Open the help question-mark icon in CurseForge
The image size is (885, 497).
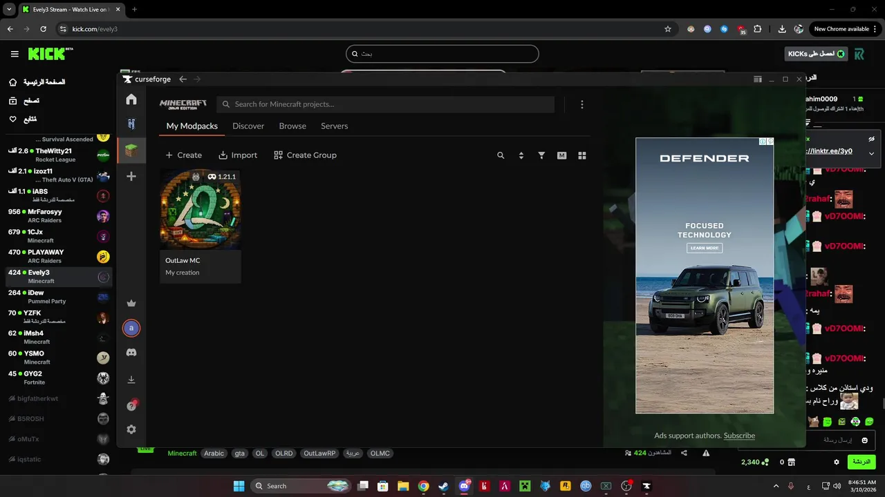[131, 406]
